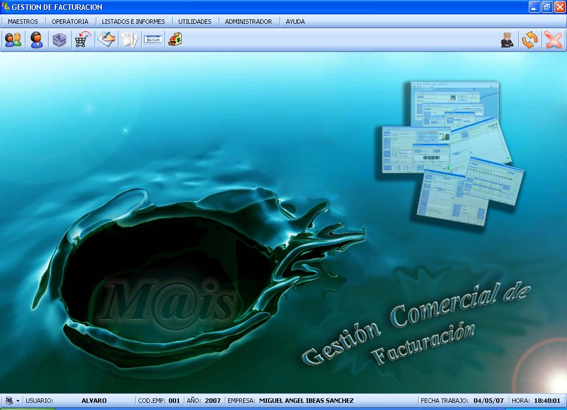
Task: Click the single person icon in toolbar
Action: tap(37, 40)
